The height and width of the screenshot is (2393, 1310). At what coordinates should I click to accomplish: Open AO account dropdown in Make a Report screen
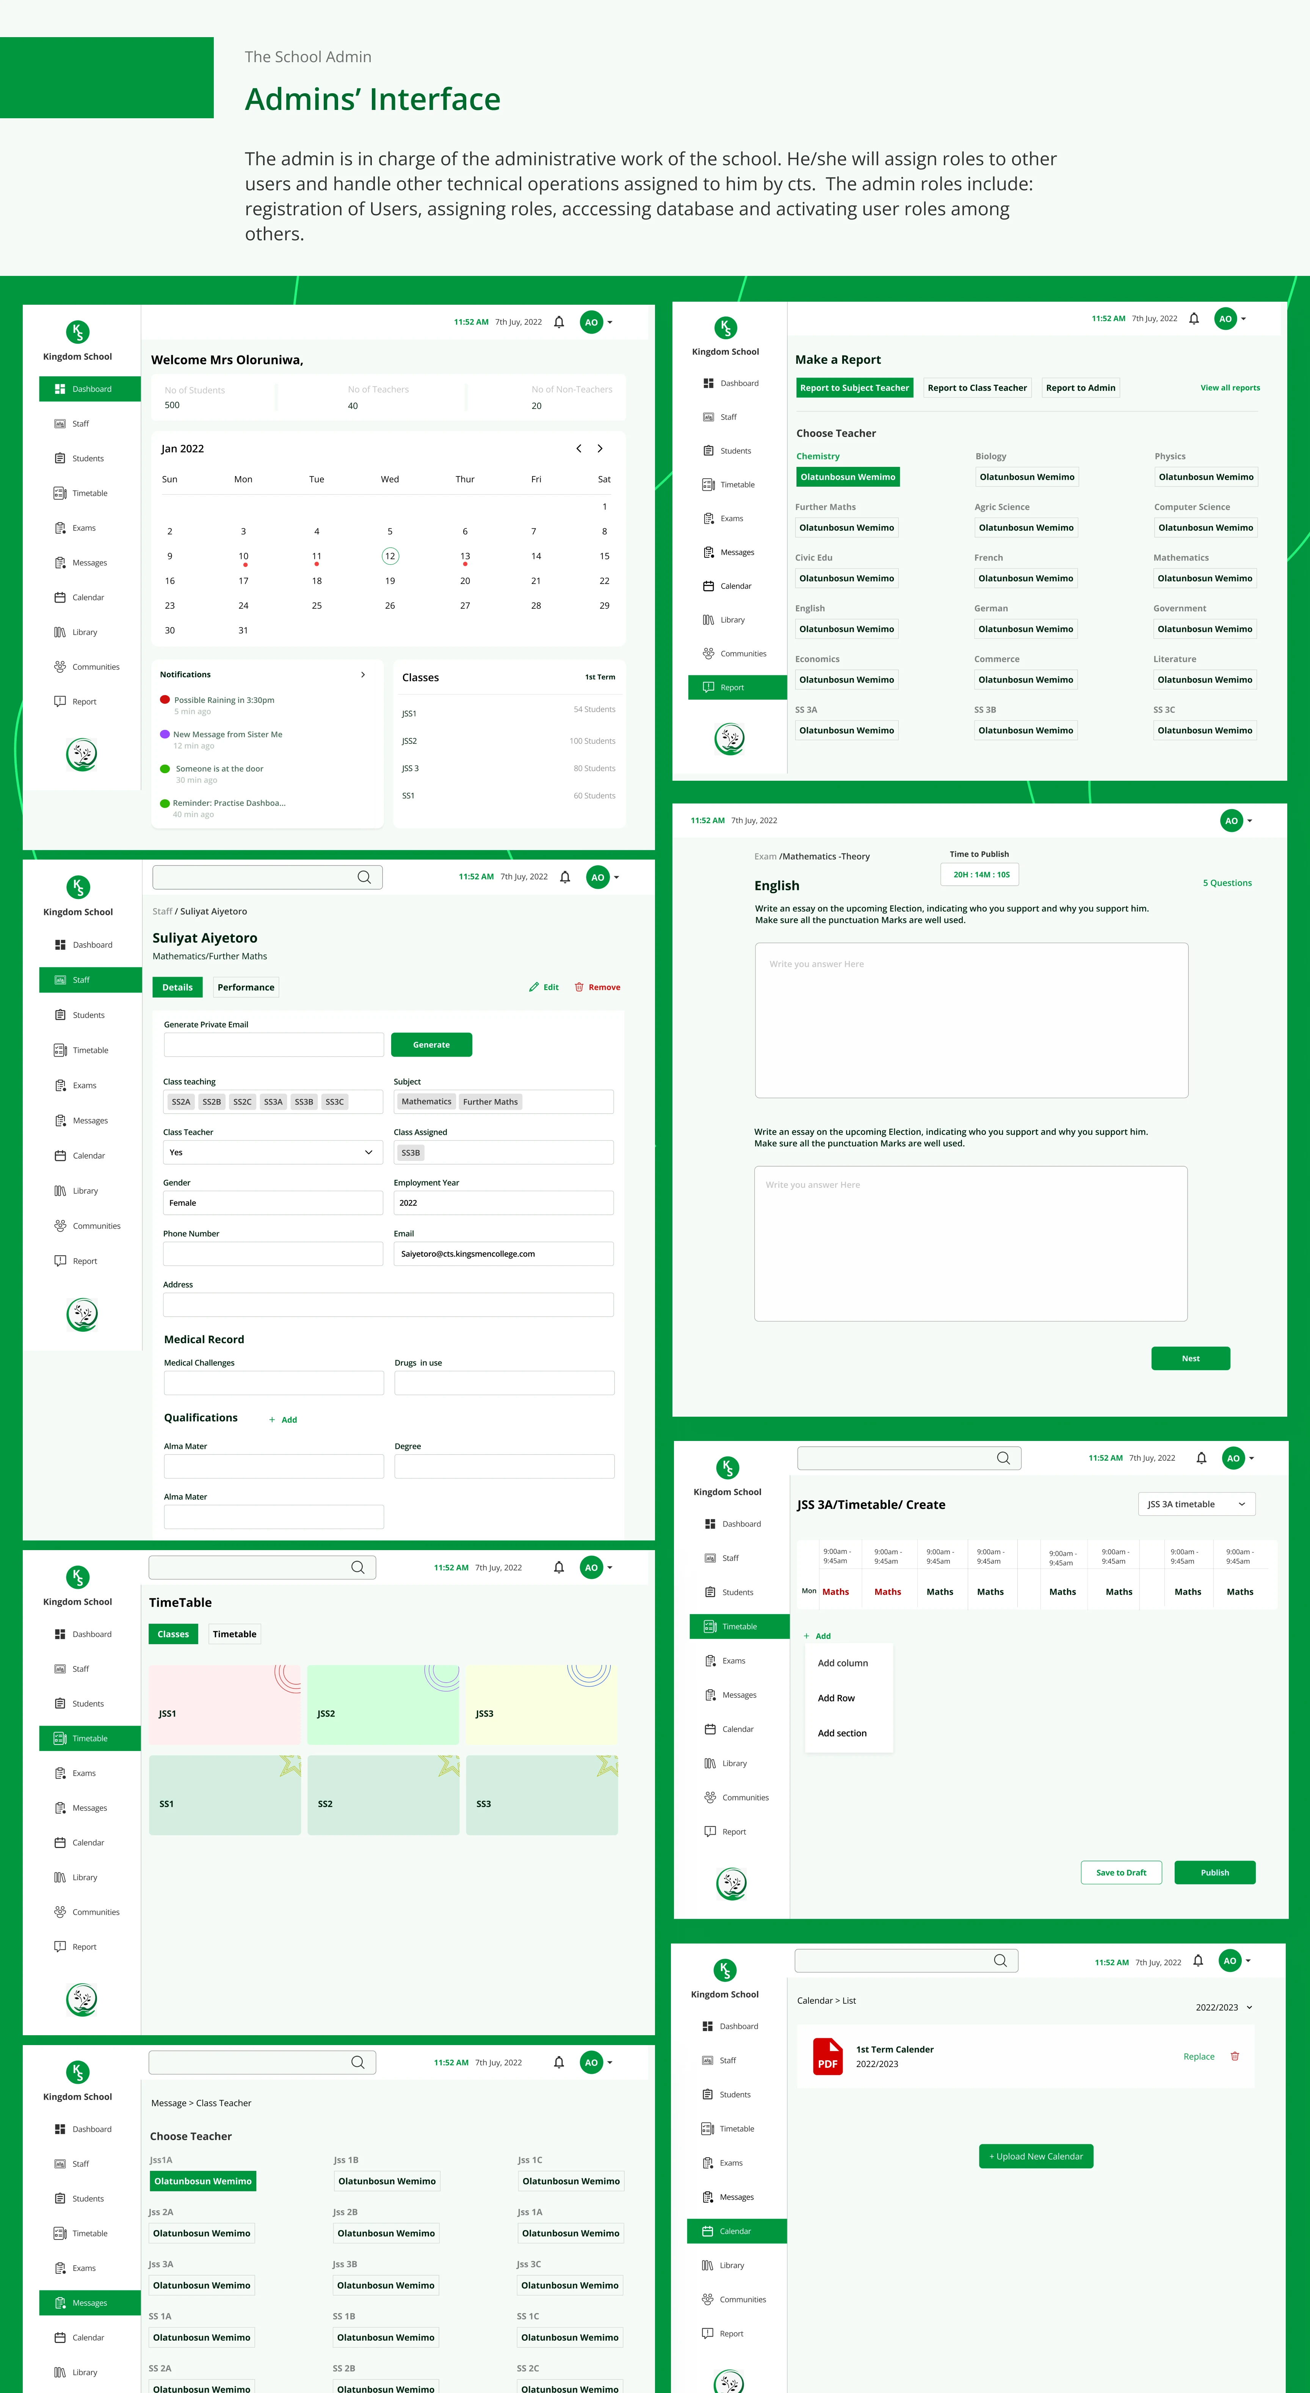click(x=1243, y=319)
